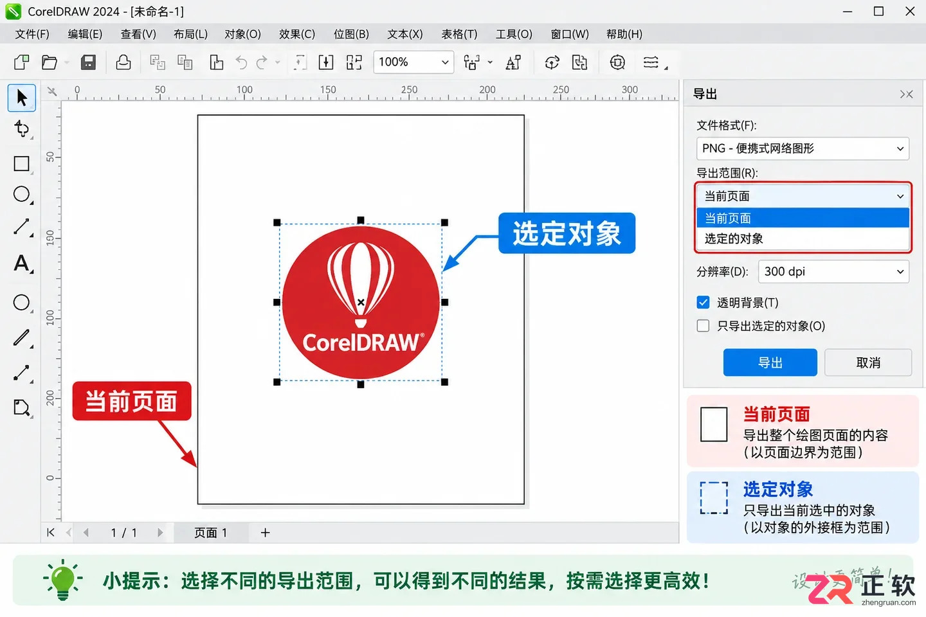Screen dimensions: 926x617
Task: Click the Open folder toolbar icon
Action: point(50,62)
